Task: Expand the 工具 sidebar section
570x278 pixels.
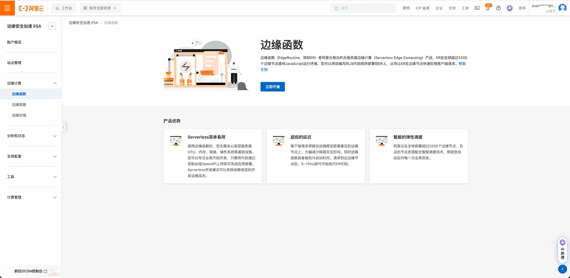Action: [31, 177]
